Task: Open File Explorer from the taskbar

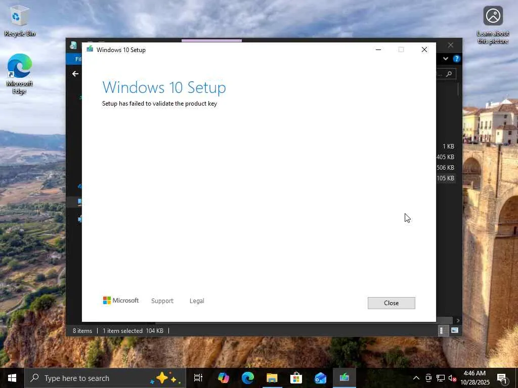Action: 272,378
